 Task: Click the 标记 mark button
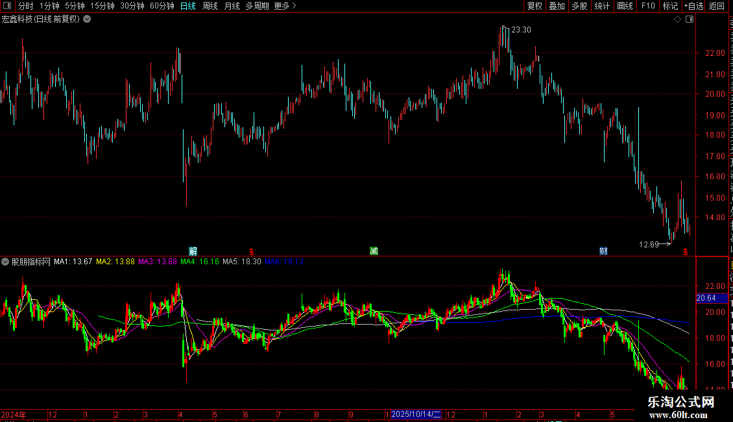coord(670,6)
